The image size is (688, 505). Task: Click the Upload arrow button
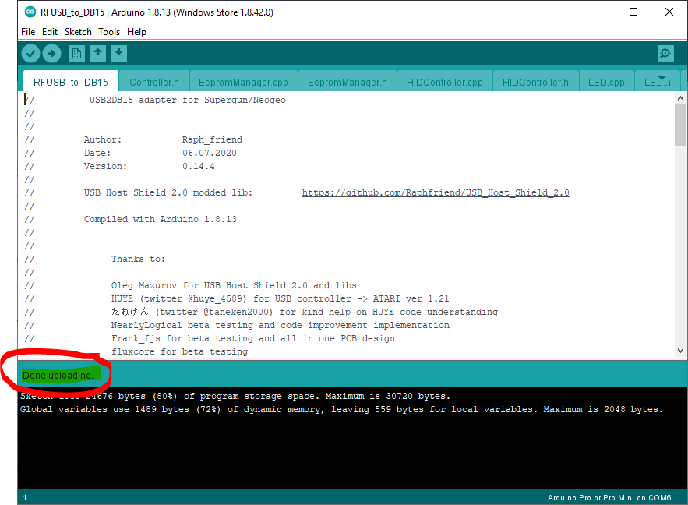[51, 54]
